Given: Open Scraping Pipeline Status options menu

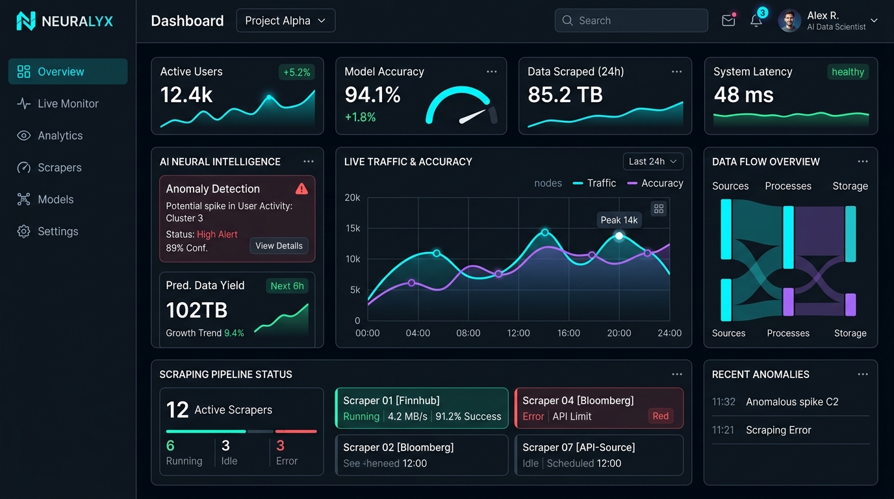Looking at the screenshot, I should [x=677, y=374].
